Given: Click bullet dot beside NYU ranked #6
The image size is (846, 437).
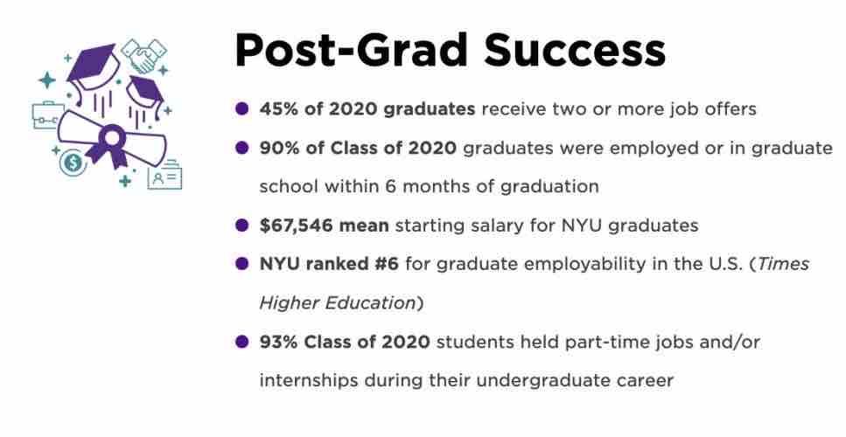Looking at the screenshot, I should tap(242, 264).
